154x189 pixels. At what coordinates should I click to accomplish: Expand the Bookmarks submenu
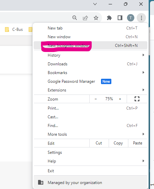pos(90,73)
